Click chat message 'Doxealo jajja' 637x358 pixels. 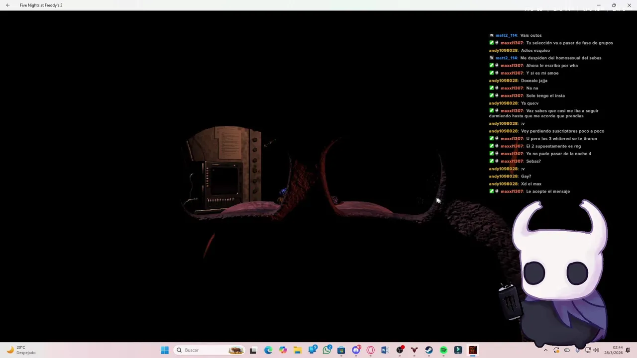point(534,81)
